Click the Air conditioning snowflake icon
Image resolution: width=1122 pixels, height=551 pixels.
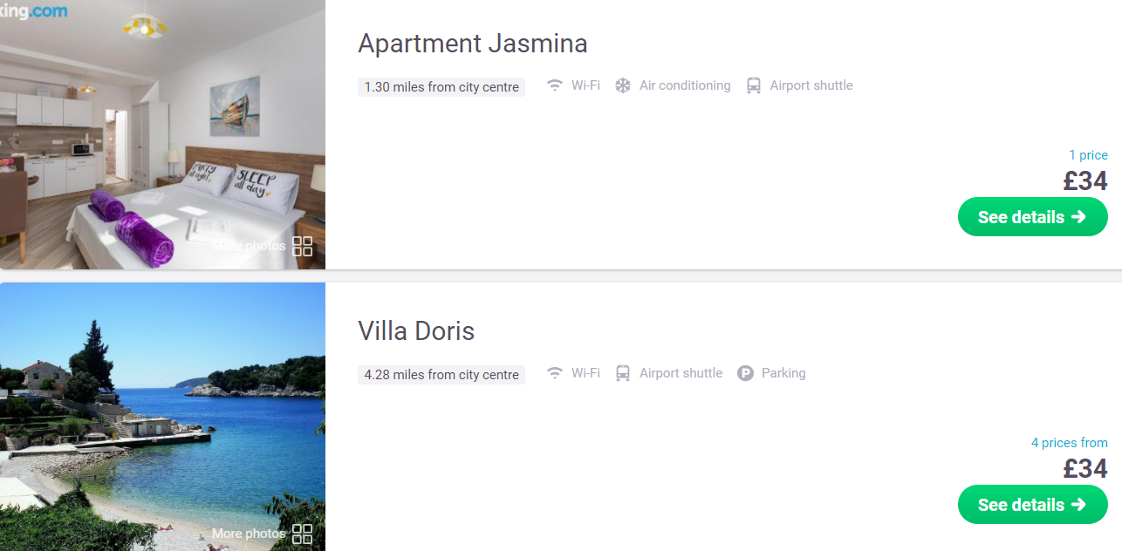click(622, 85)
